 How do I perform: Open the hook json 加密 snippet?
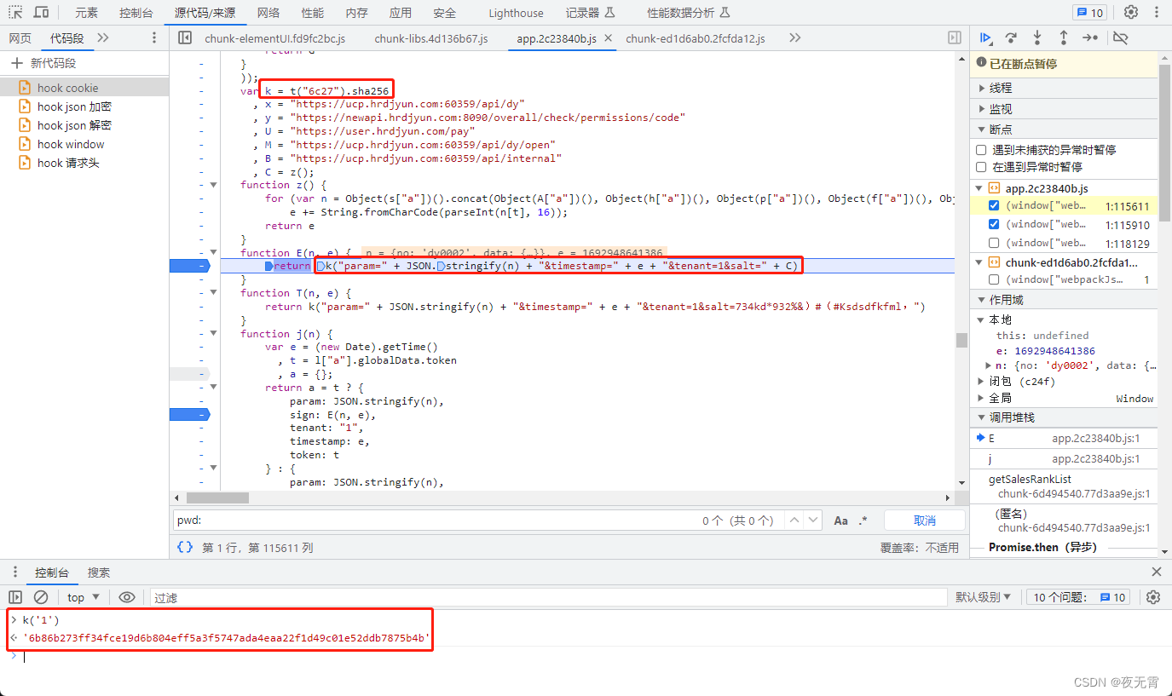coord(74,106)
